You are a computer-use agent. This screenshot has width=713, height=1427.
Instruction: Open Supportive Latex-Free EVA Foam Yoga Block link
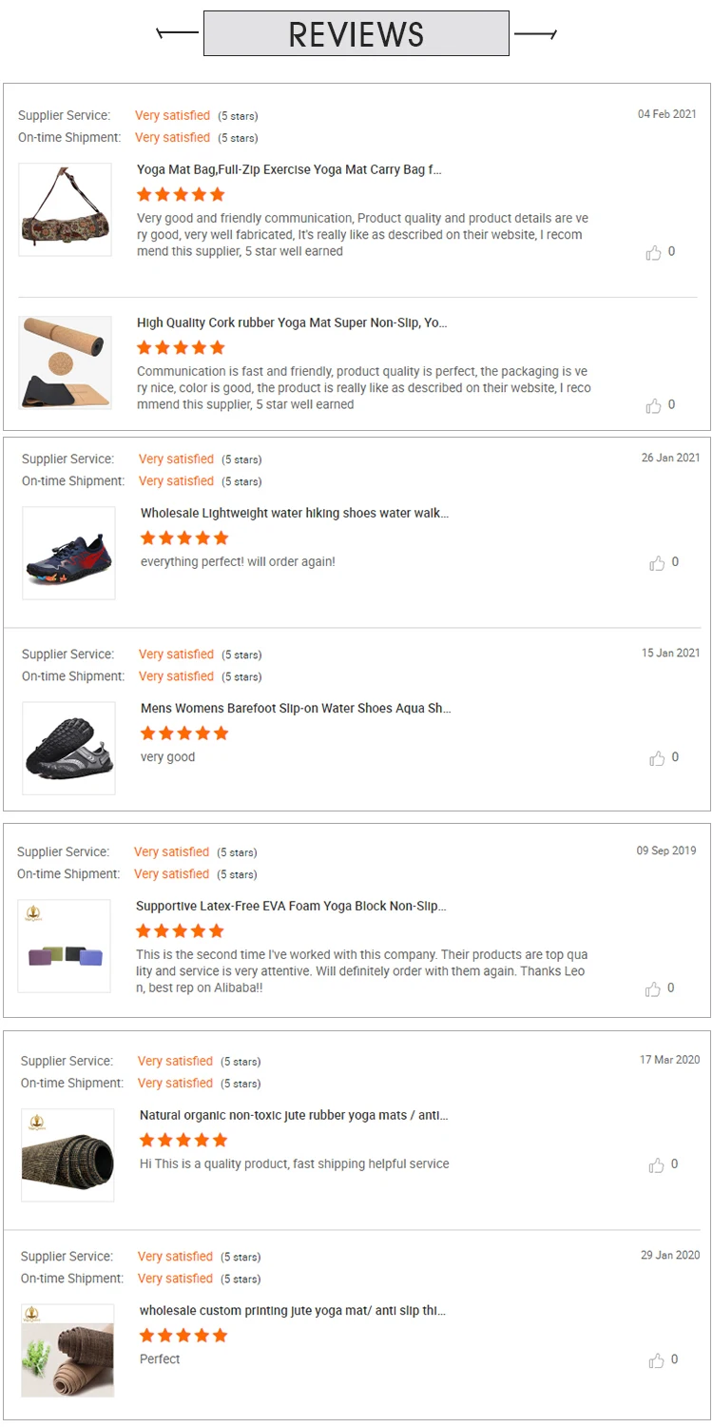tap(291, 907)
